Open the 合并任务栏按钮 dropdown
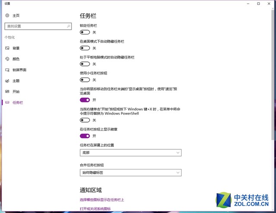Viewport: 276px width, 213px height. [131, 173]
